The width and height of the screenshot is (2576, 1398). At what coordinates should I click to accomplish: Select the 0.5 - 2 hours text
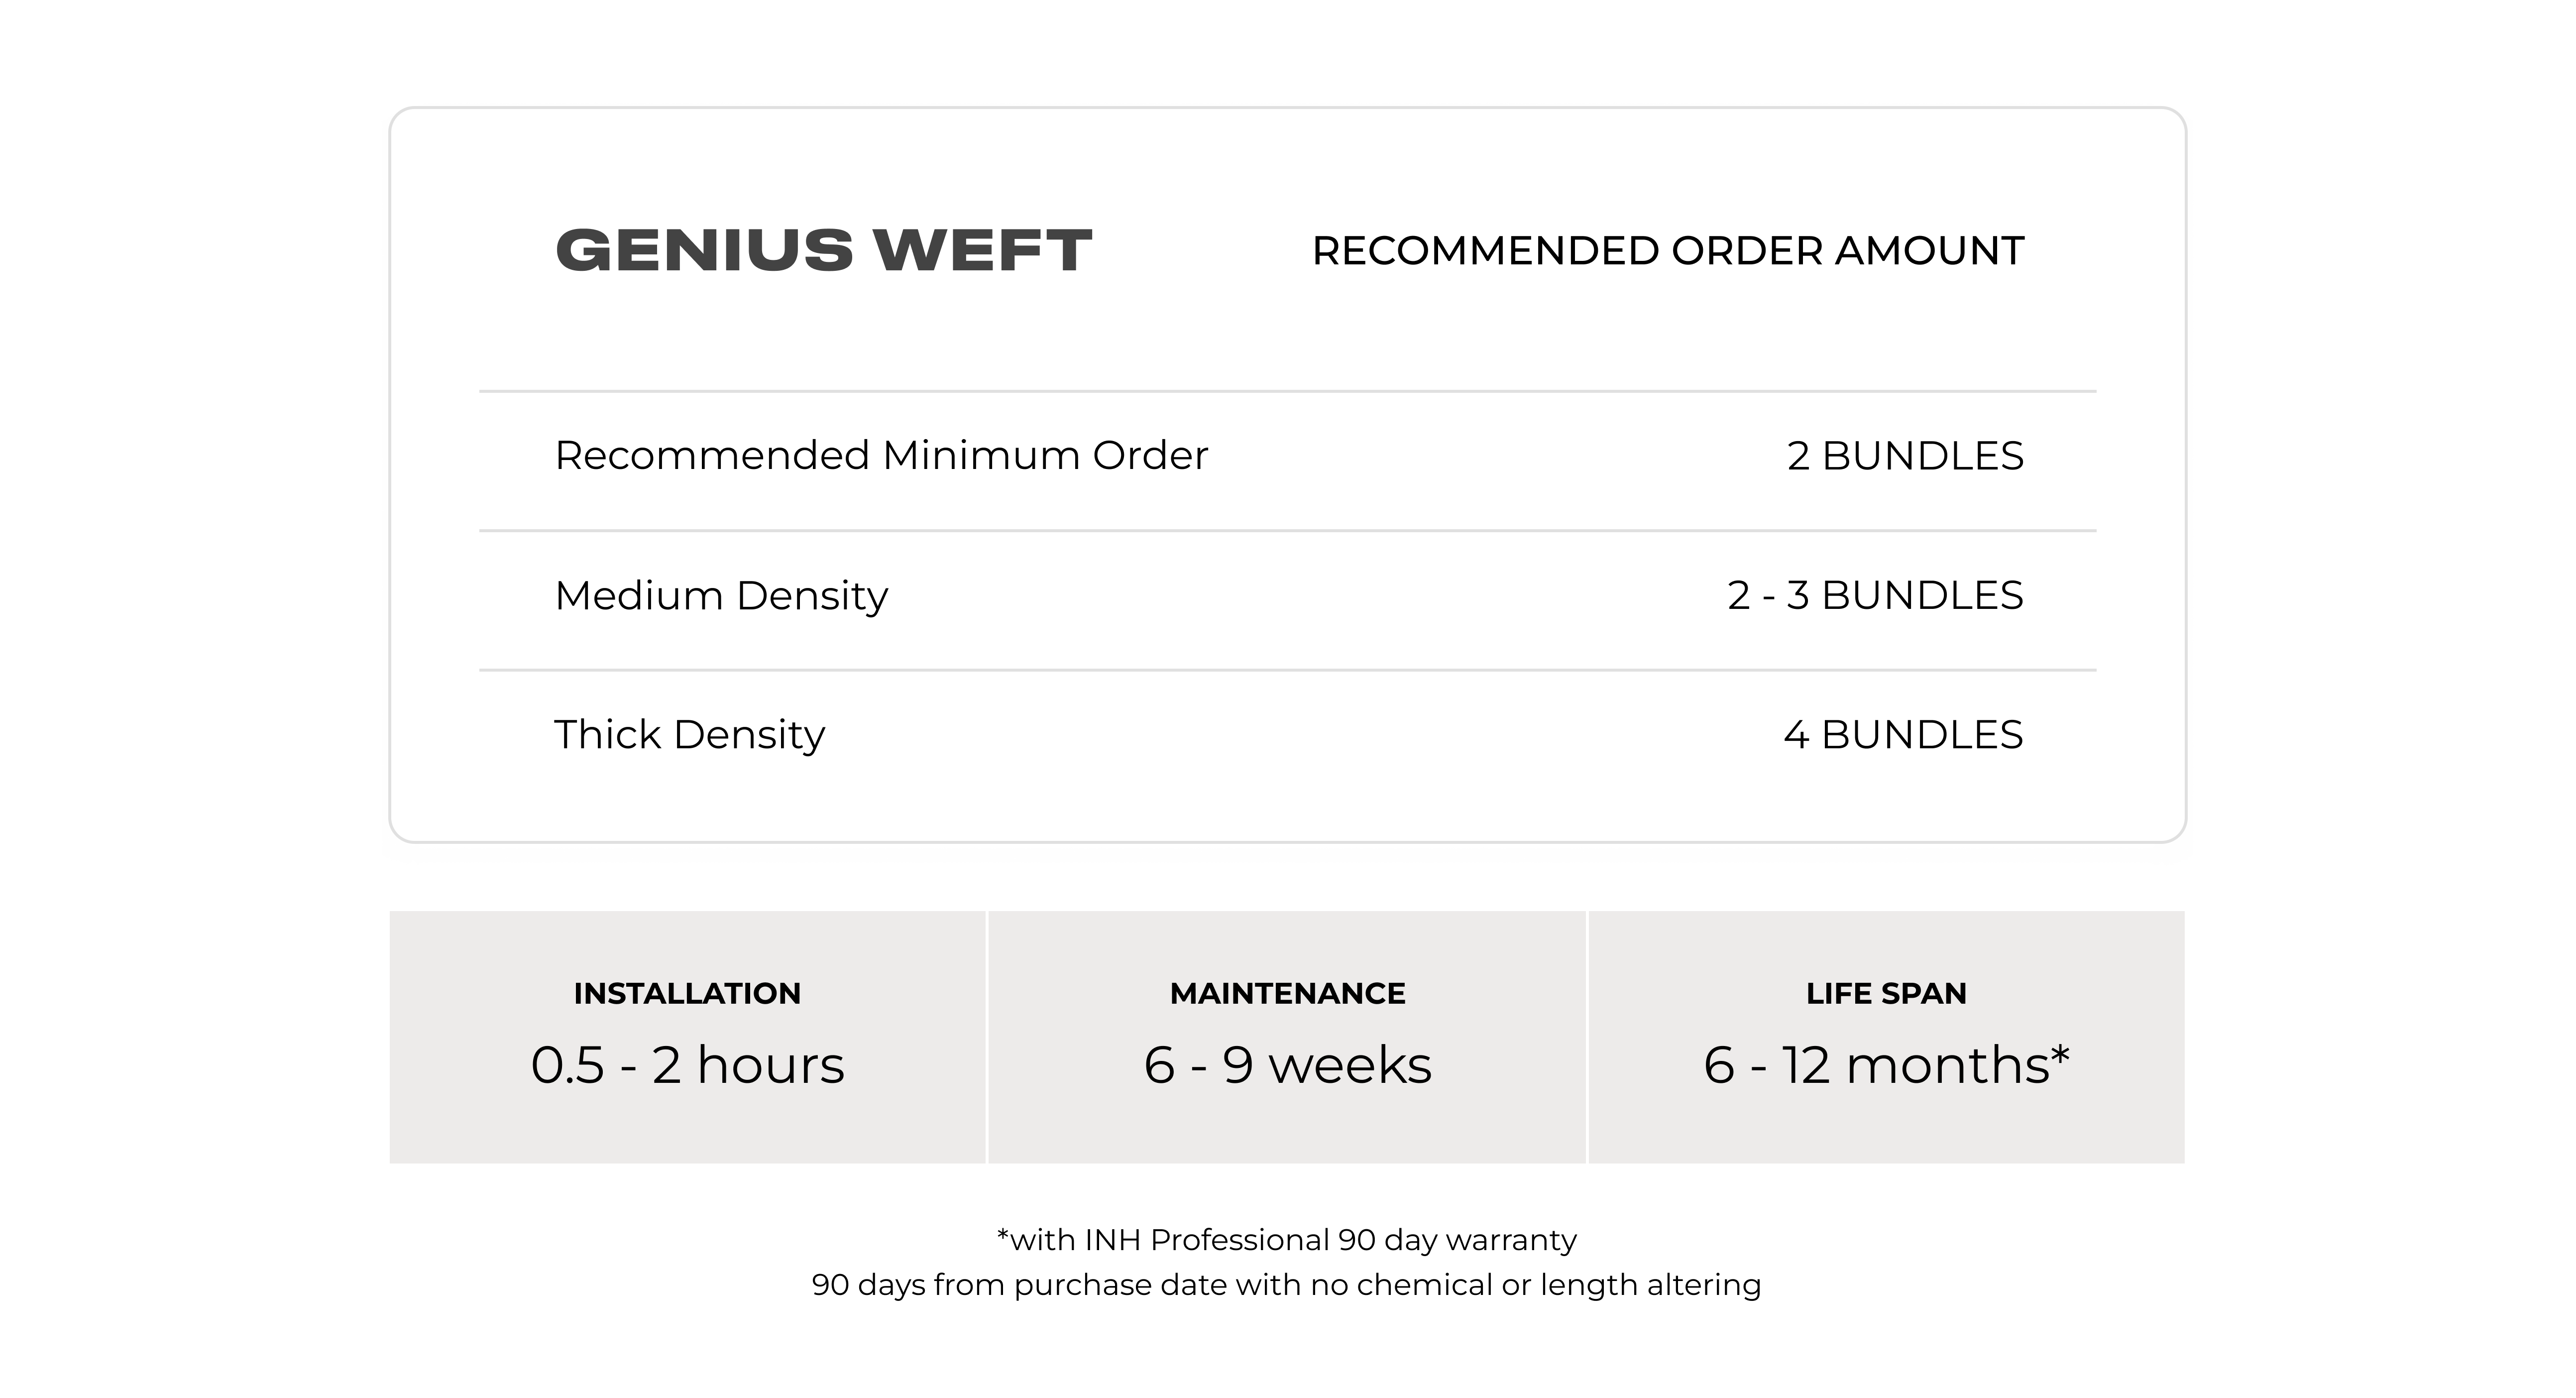click(687, 1064)
